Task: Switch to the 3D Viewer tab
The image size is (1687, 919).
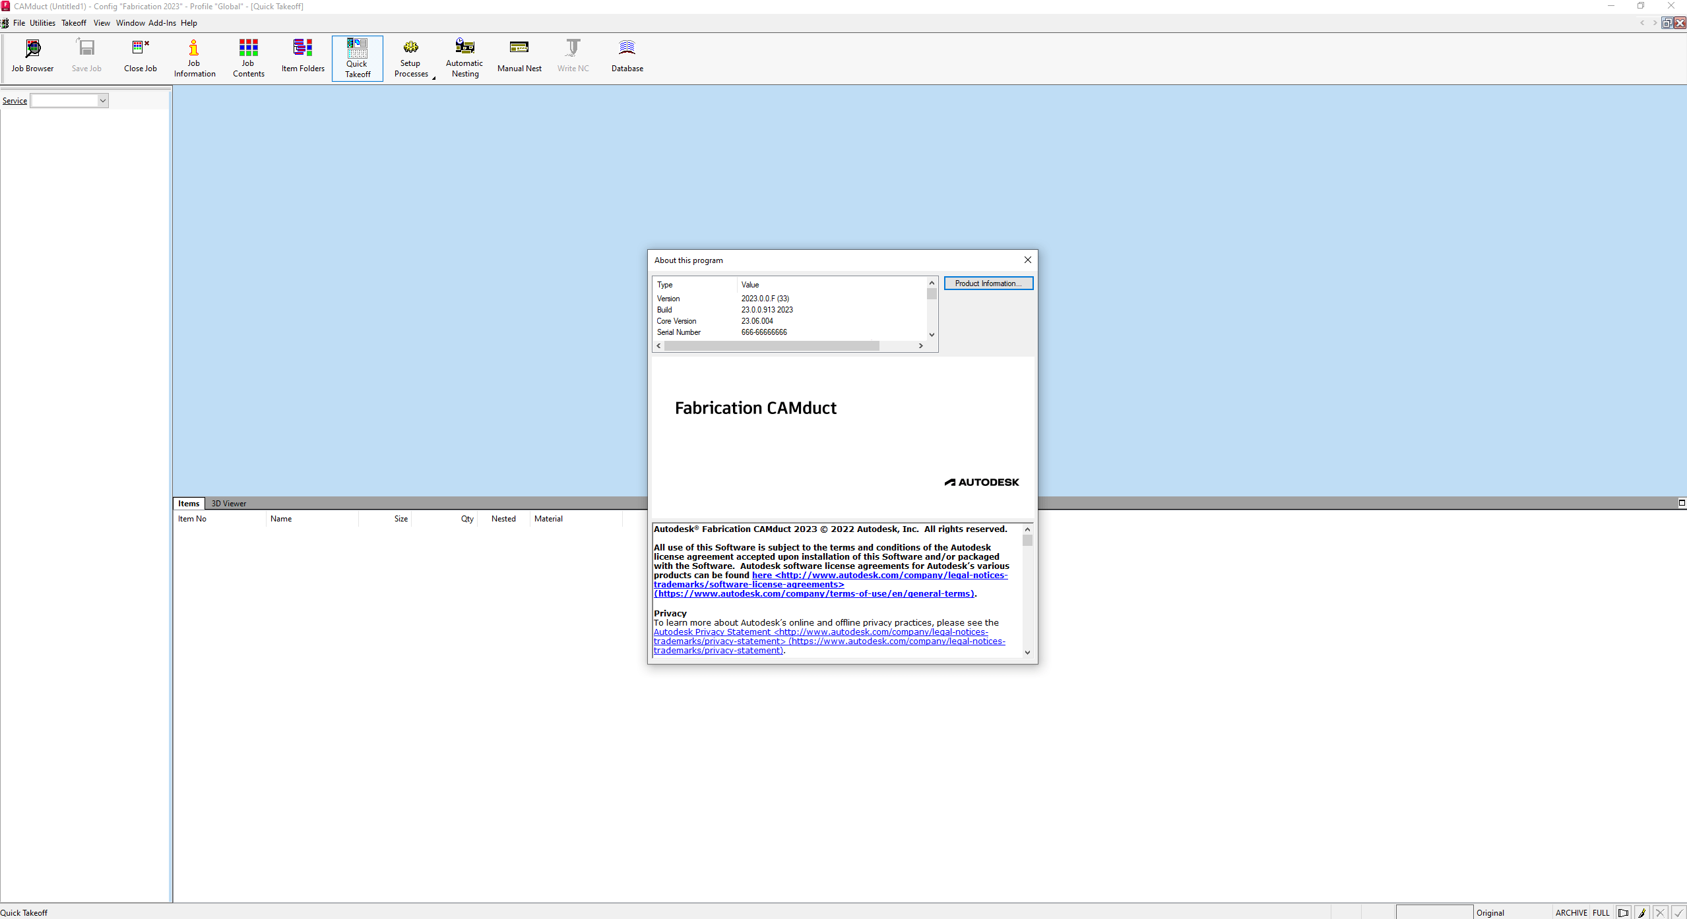Action: (228, 503)
